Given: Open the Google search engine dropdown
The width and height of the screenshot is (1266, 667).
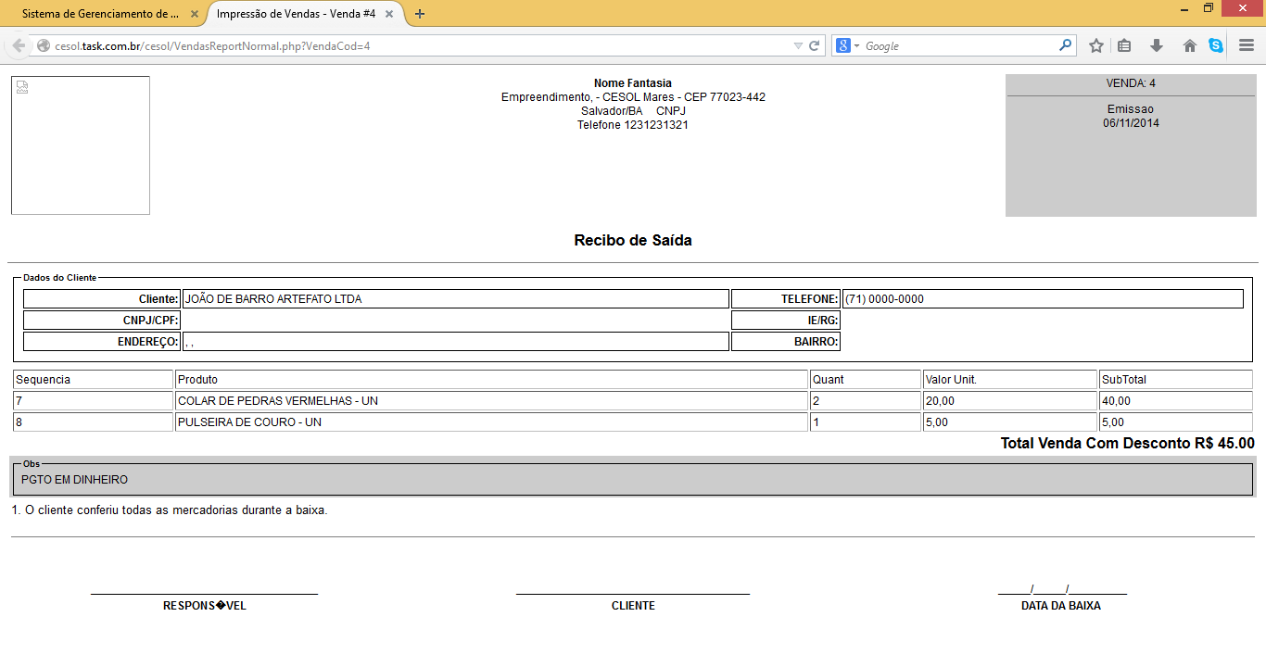Looking at the screenshot, I should pyautogui.click(x=848, y=45).
